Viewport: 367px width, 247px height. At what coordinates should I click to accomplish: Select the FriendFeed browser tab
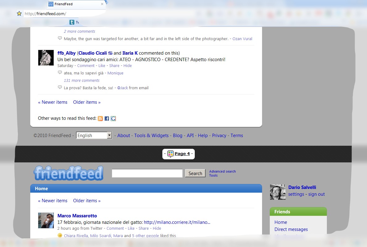pyautogui.click(x=74, y=4)
